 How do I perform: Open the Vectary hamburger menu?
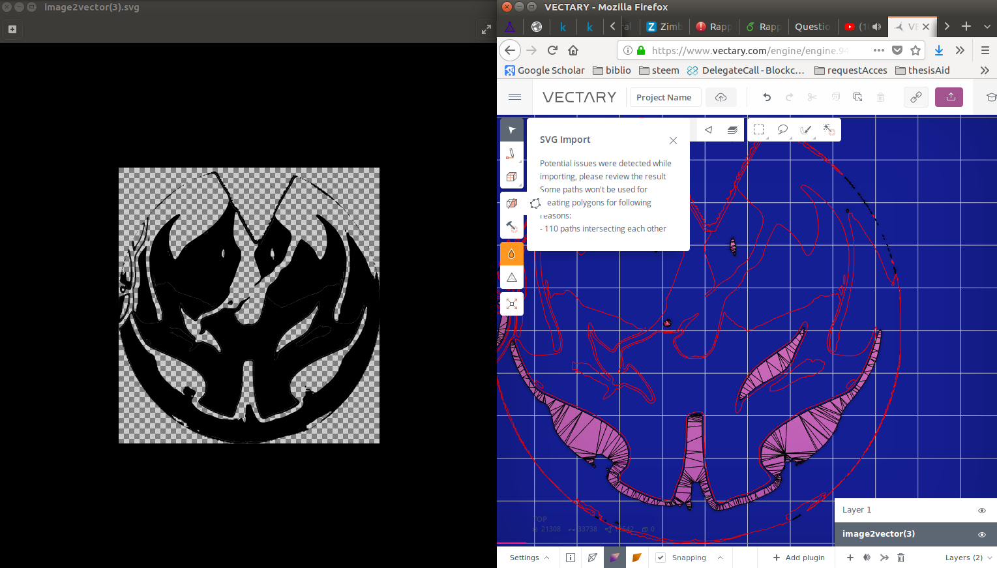(514, 97)
